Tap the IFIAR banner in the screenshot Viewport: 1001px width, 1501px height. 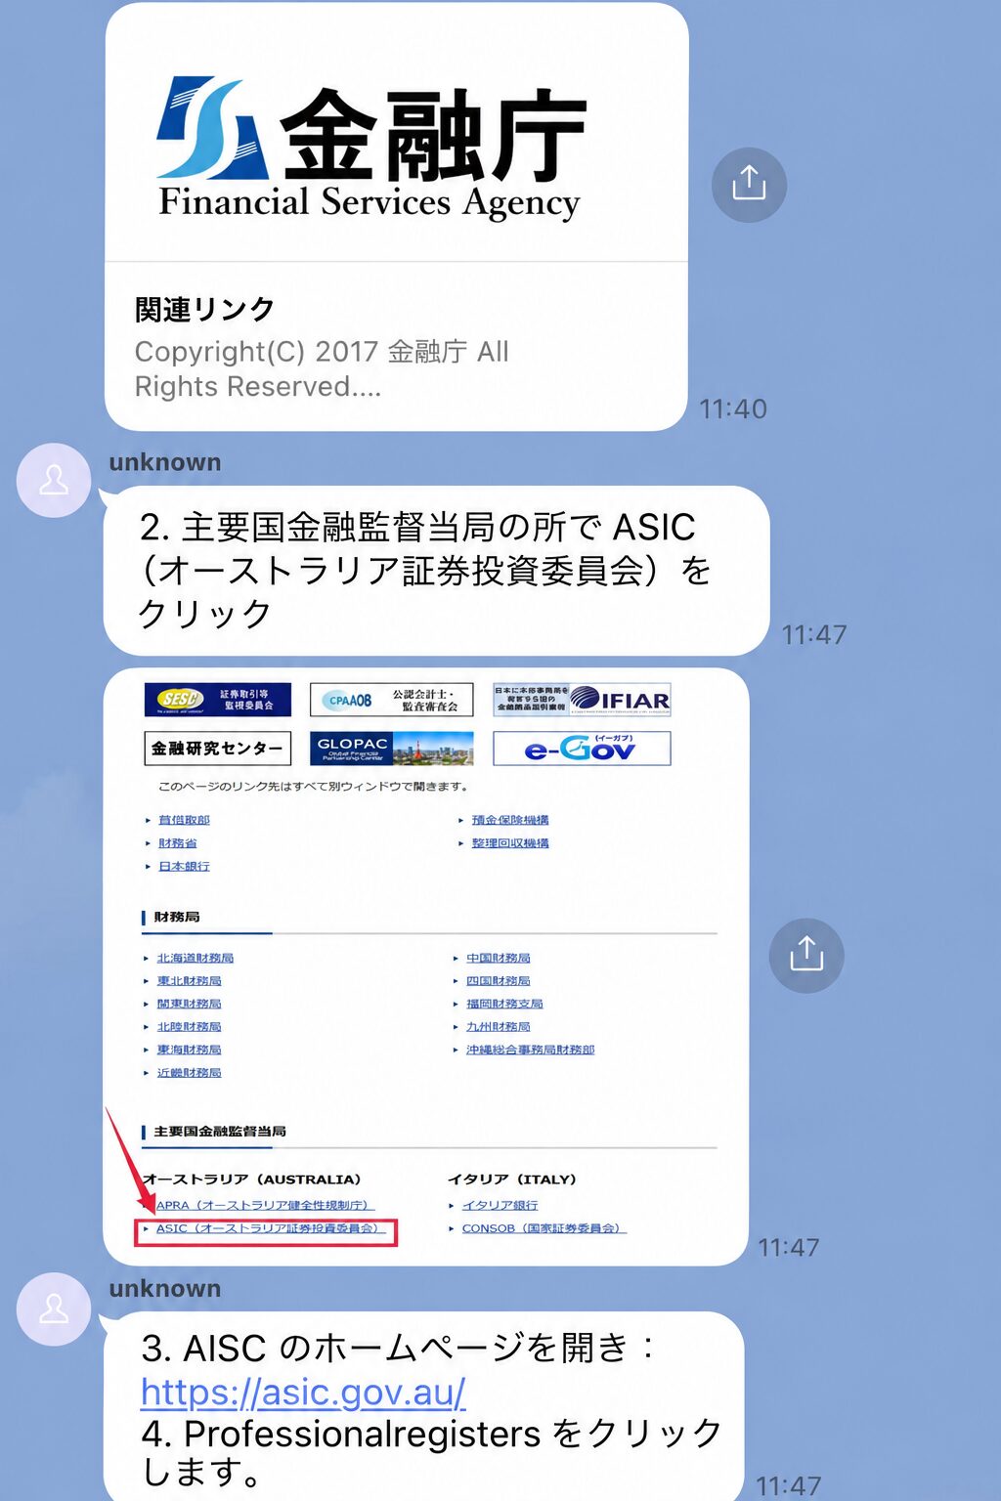[x=582, y=700]
